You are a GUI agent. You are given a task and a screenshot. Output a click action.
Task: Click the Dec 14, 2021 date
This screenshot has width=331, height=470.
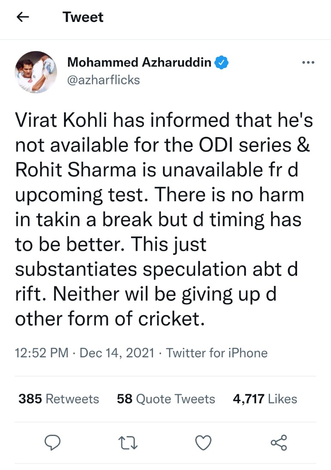coord(117,353)
